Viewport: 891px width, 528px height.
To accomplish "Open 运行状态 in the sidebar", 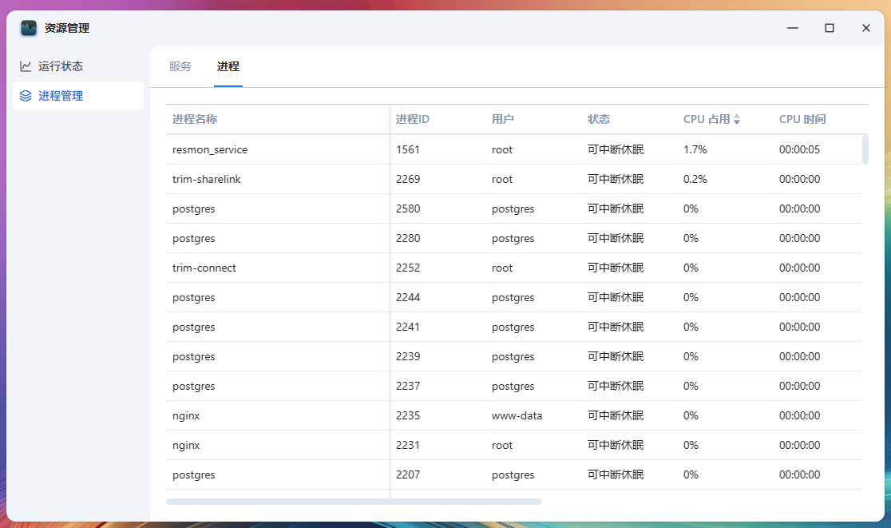I will (x=61, y=66).
